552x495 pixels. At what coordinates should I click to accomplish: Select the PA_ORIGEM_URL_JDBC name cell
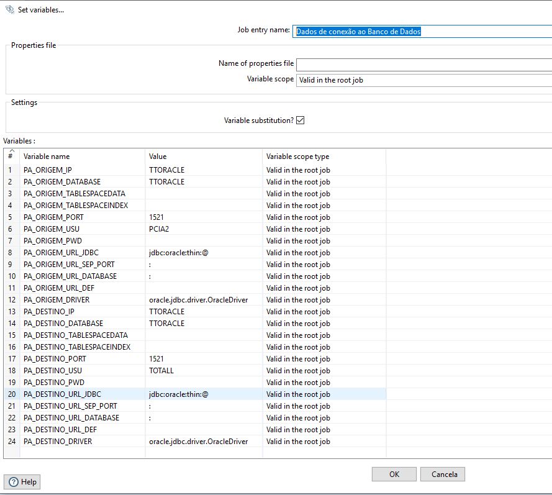83,252
